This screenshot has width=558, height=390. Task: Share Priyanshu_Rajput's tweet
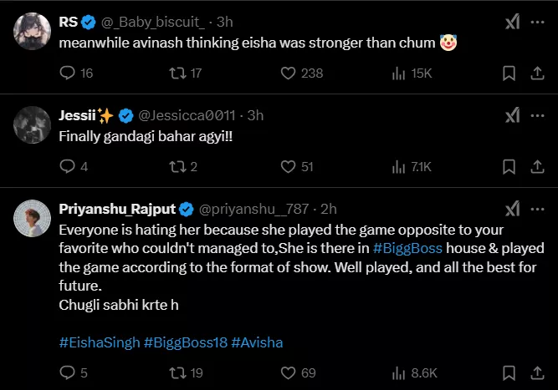pos(535,372)
